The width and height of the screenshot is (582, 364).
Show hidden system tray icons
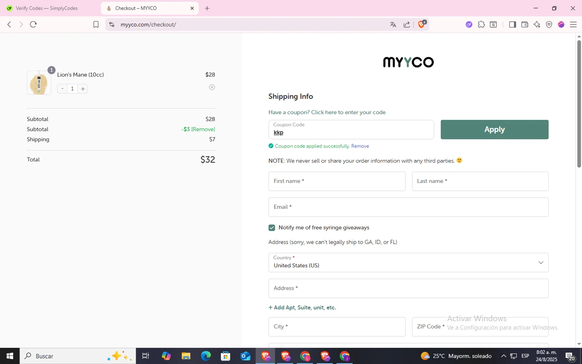[x=504, y=356]
